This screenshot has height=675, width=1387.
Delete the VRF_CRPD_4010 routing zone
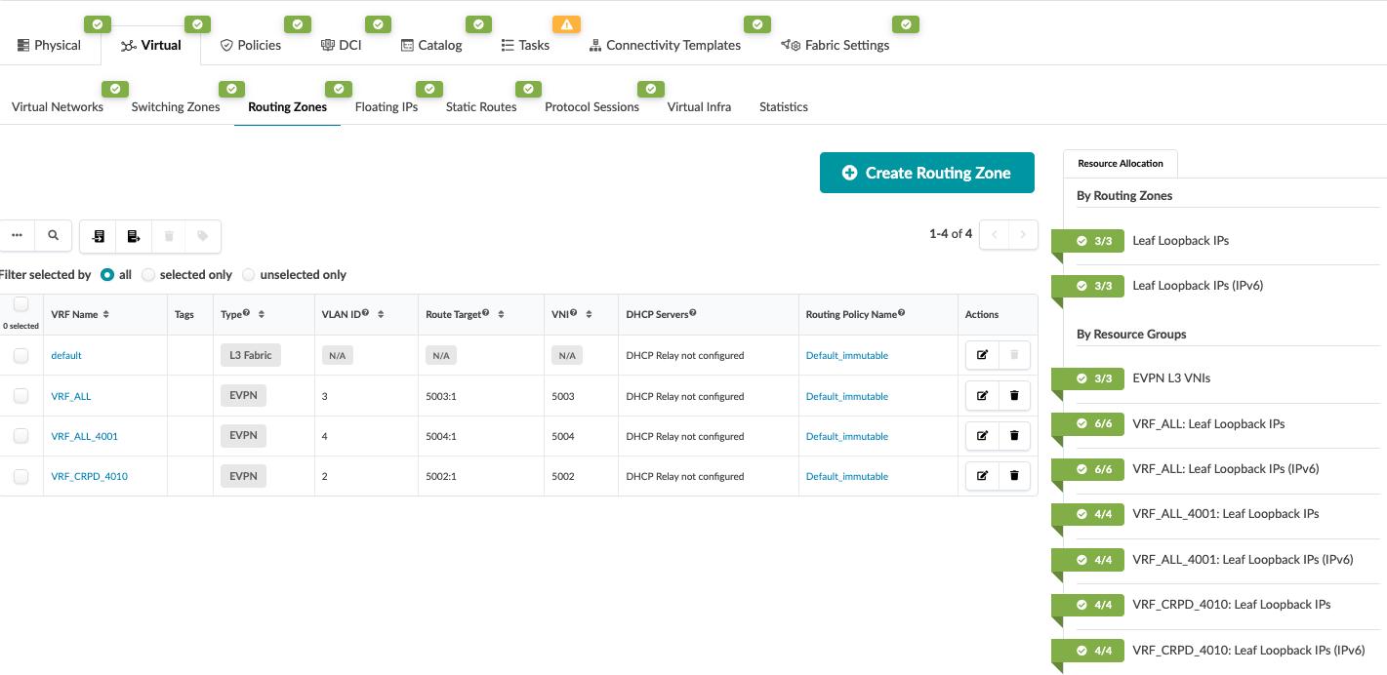point(1014,476)
